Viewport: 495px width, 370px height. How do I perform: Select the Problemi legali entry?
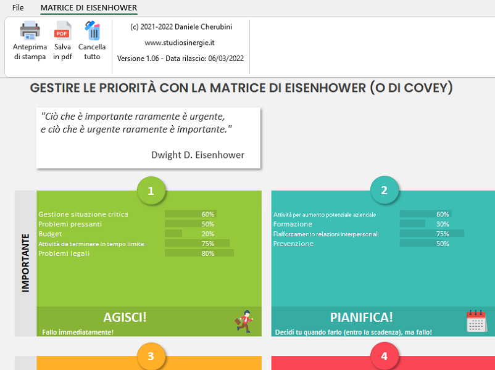pyautogui.click(x=64, y=253)
